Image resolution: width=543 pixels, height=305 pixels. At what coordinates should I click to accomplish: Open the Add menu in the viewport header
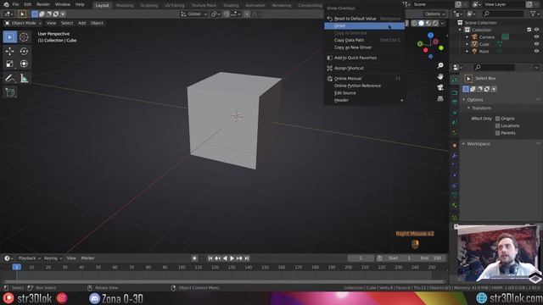point(81,23)
